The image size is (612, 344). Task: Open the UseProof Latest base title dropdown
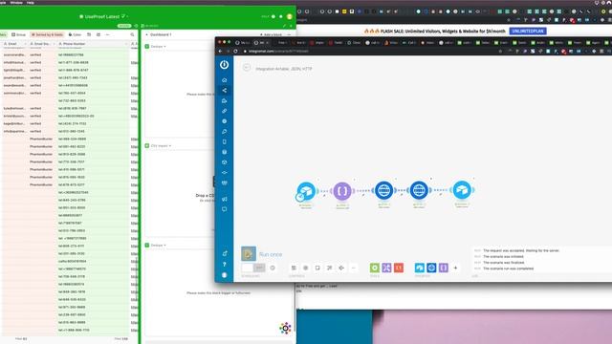tap(104, 17)
